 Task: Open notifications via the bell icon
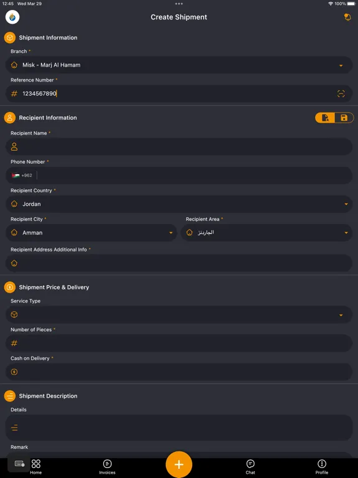click(347, 17)
